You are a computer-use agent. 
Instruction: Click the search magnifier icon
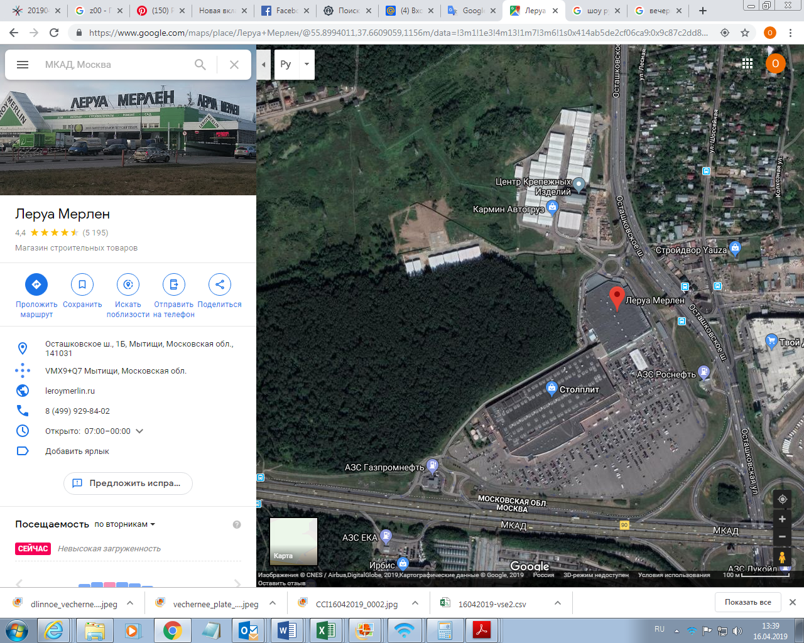200,65
